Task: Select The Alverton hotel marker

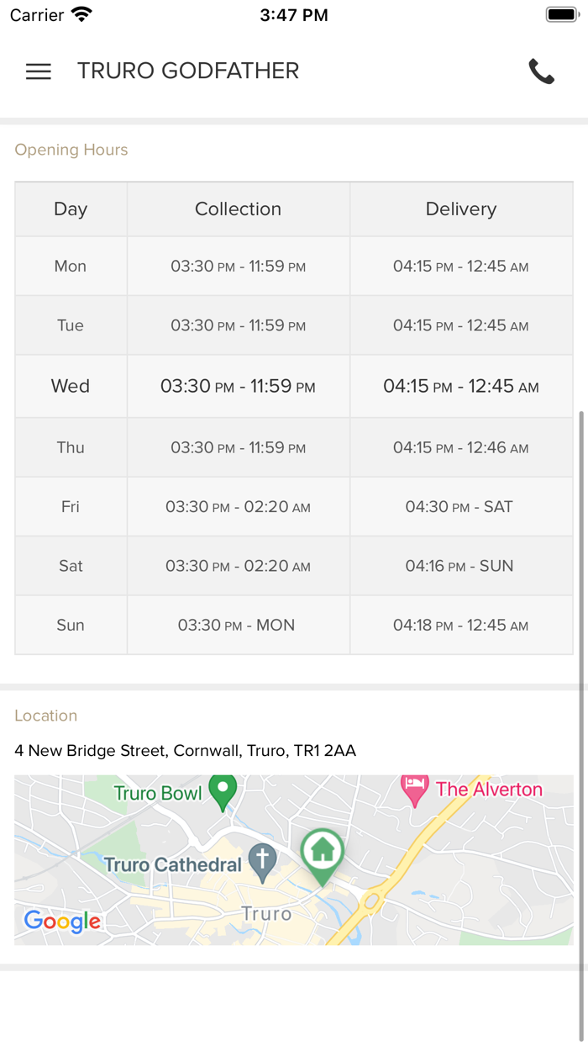Action: 414,790
